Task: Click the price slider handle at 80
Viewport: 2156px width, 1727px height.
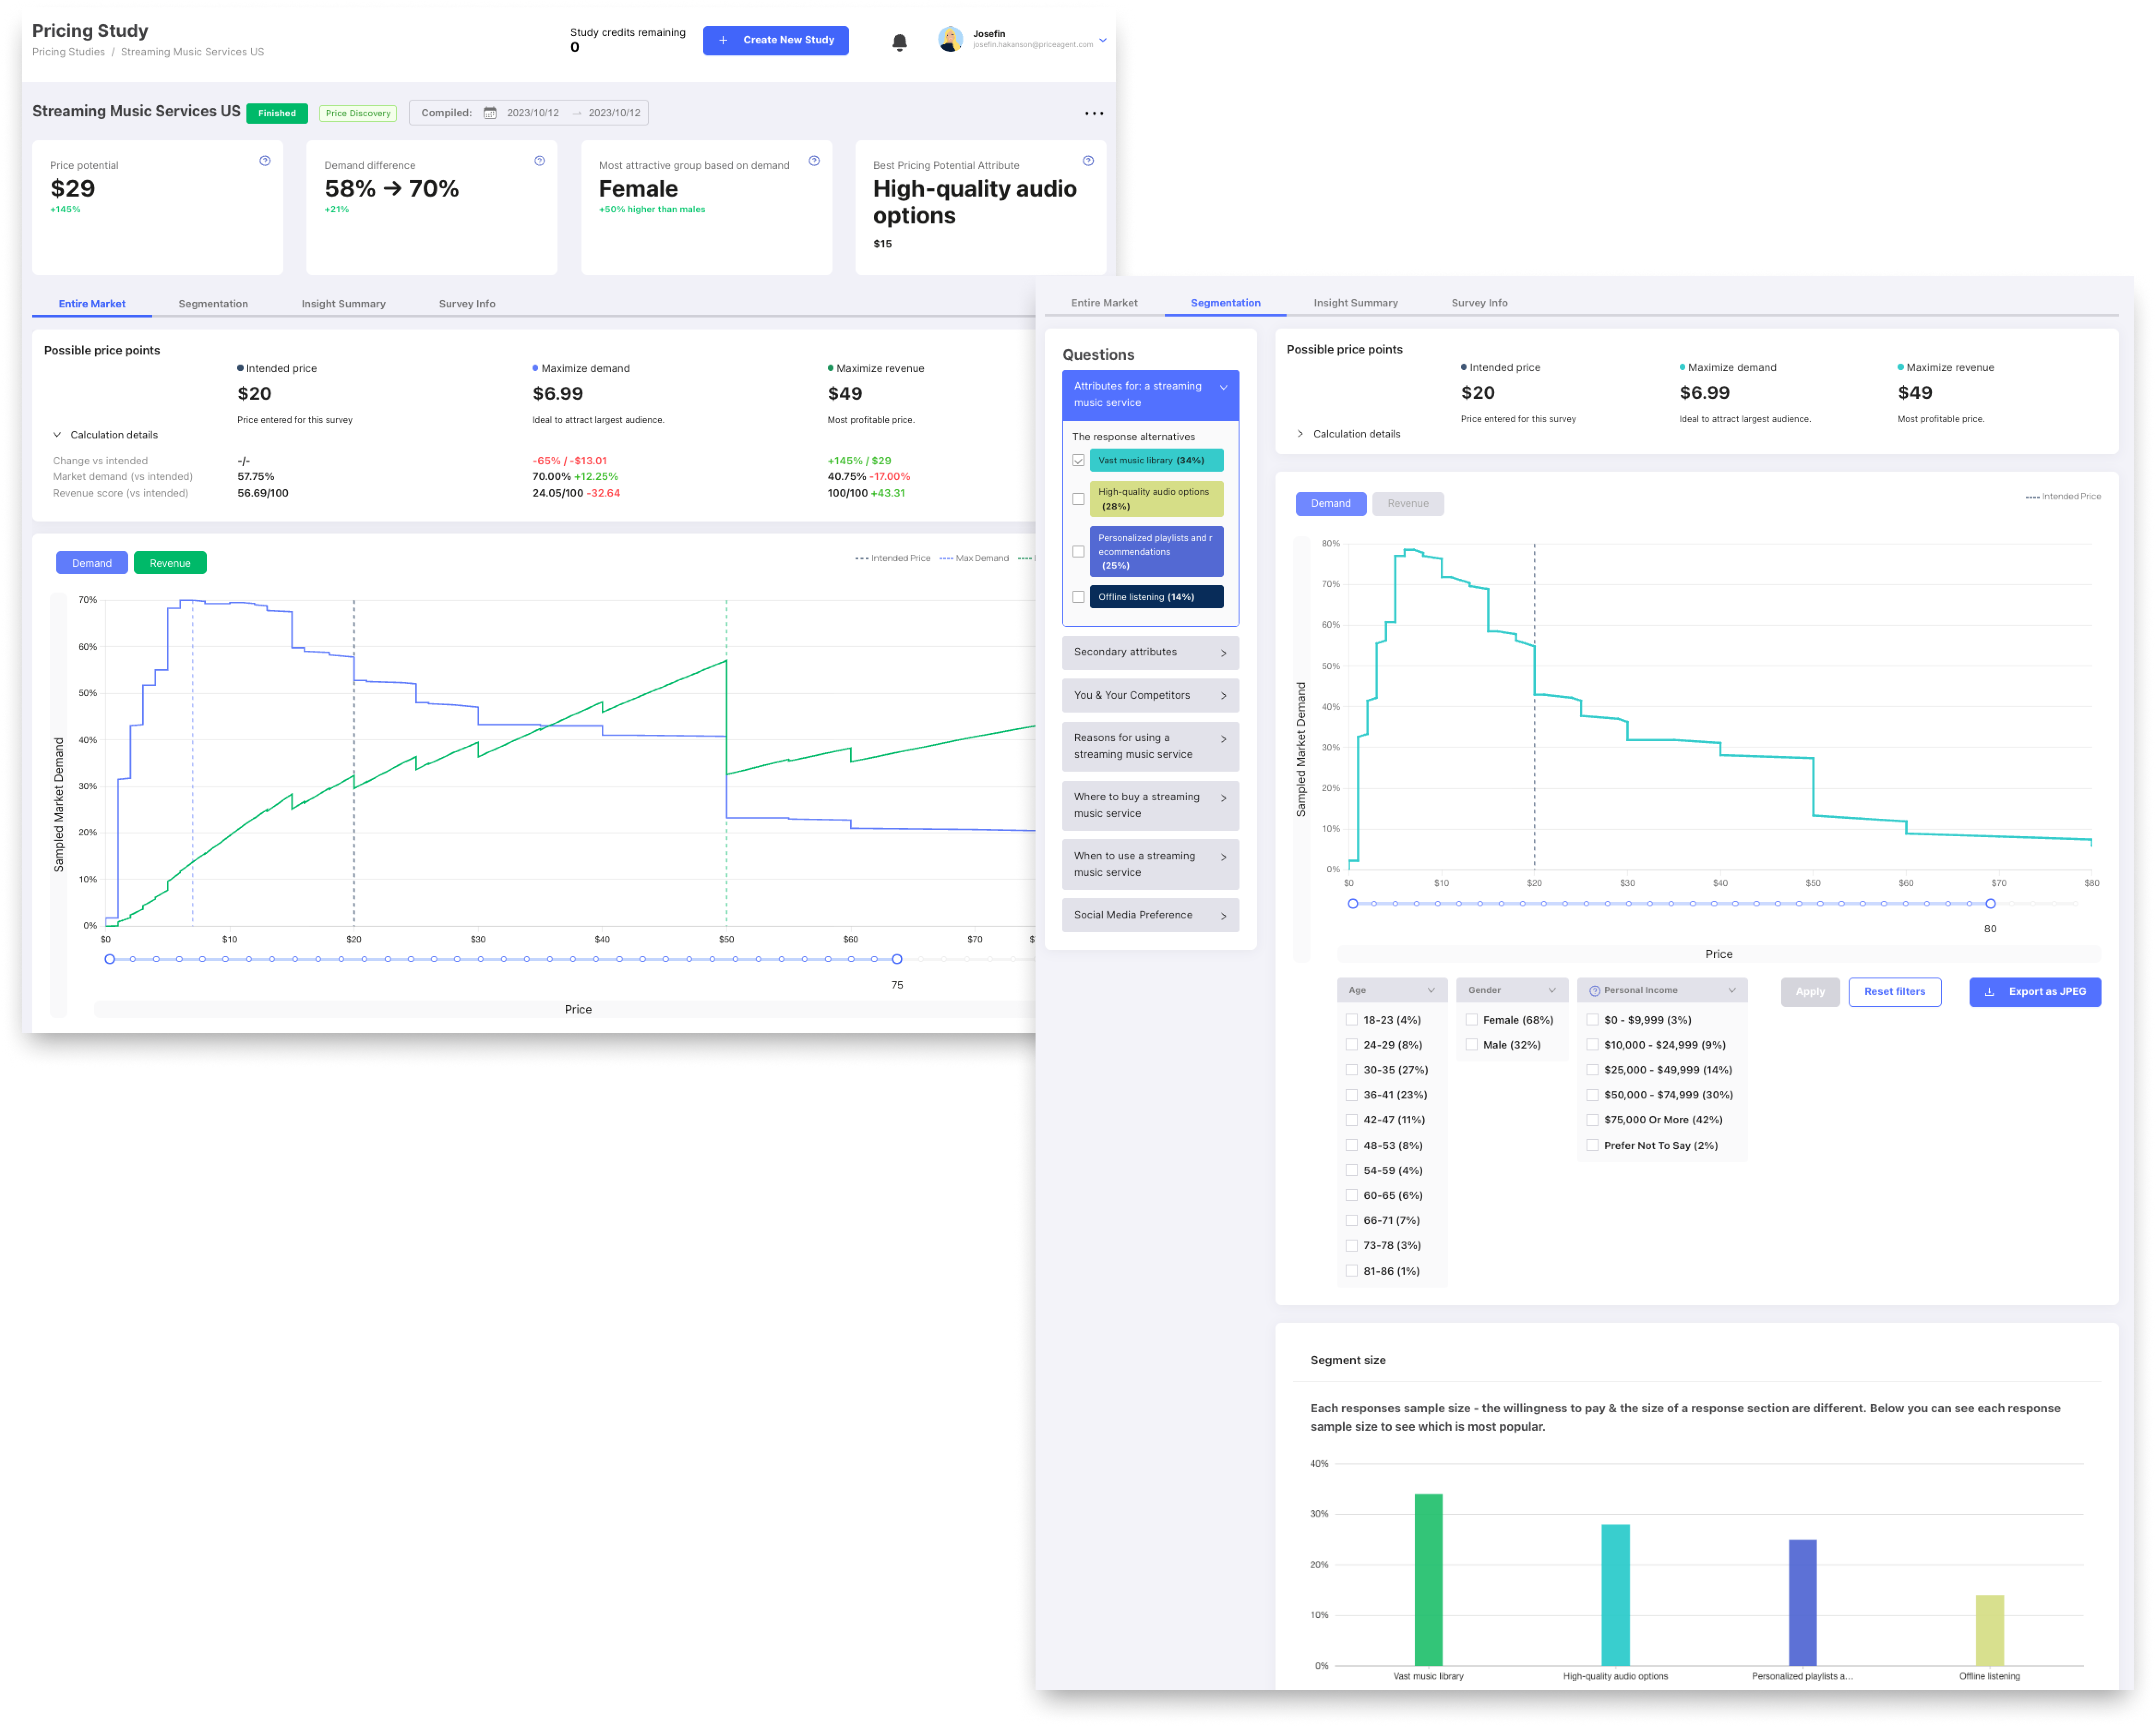Action: pyautogui.click(x=1990, y=904)
